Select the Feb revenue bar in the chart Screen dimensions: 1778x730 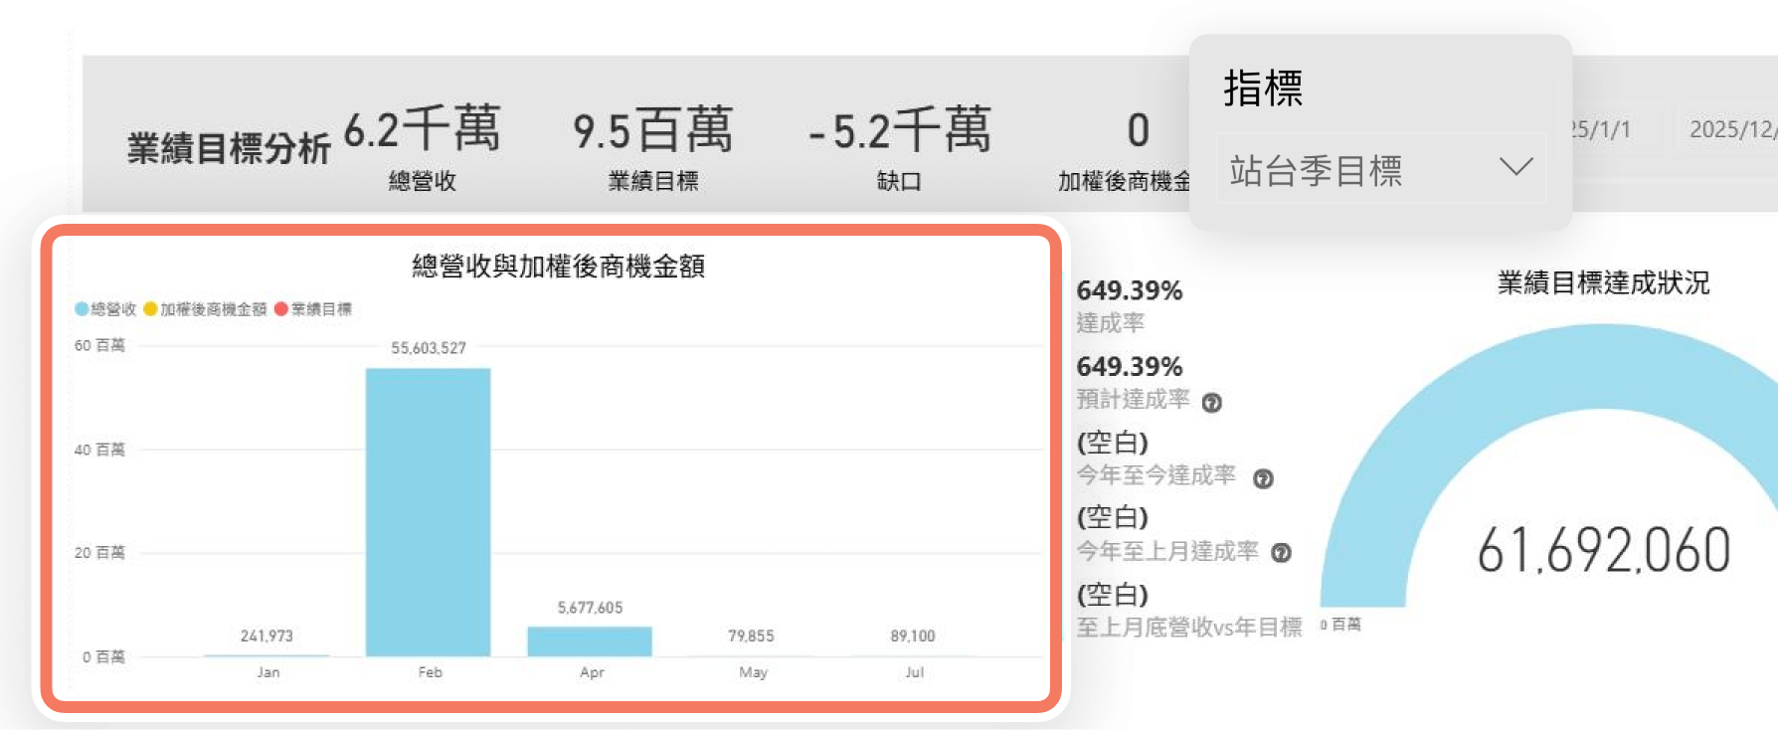(429, 512)
